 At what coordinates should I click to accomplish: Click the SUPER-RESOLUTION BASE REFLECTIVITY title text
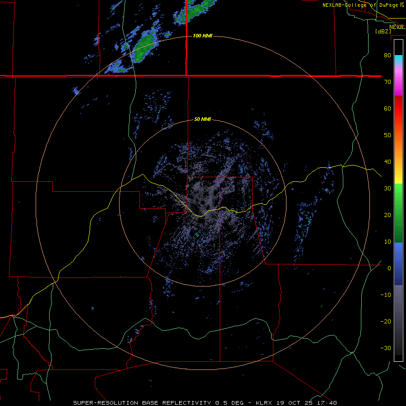(142, 403)
